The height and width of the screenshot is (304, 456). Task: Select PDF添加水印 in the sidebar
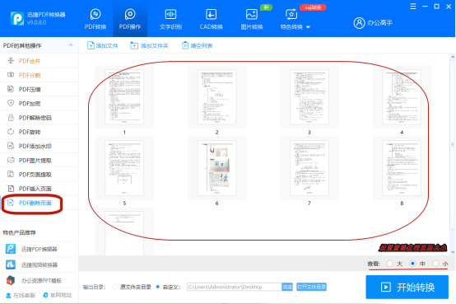point(40,146)
